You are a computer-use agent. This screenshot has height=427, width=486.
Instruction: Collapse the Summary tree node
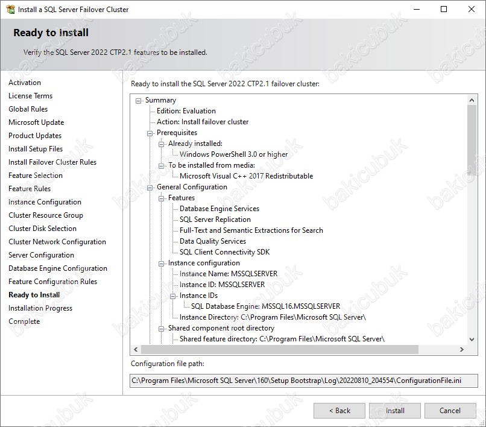click(139, 100)
